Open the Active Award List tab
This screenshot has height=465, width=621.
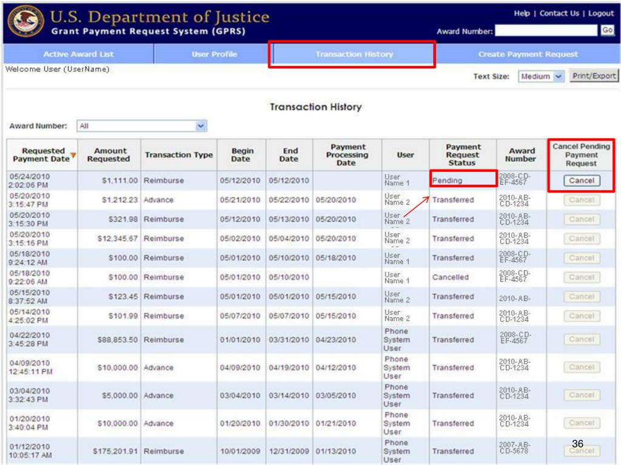pos(78,54)
